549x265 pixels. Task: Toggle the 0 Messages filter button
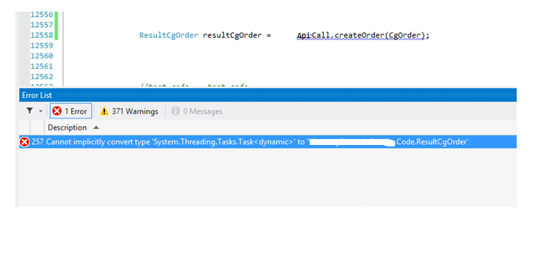197,111
